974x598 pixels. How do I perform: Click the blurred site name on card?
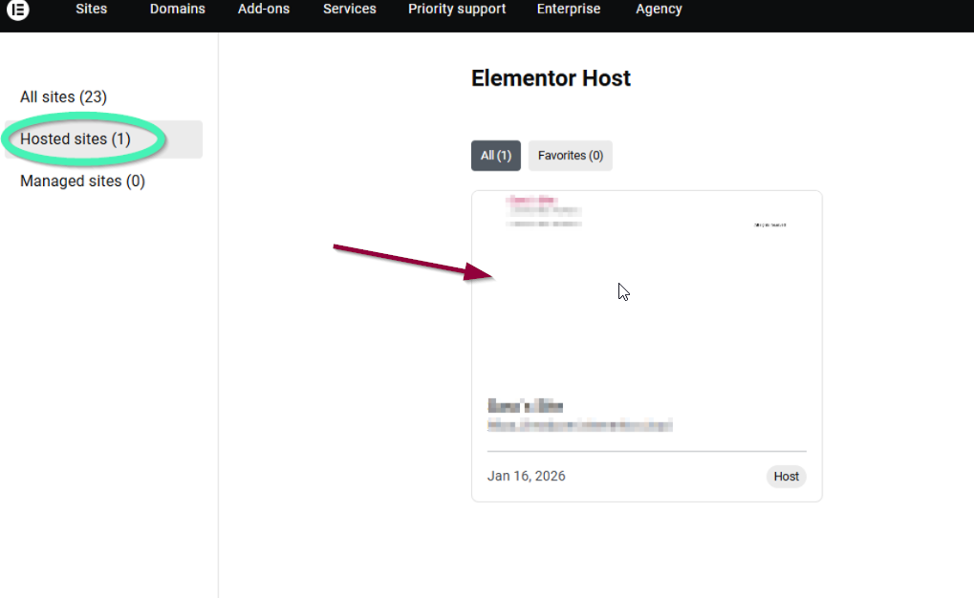[526, 406]
